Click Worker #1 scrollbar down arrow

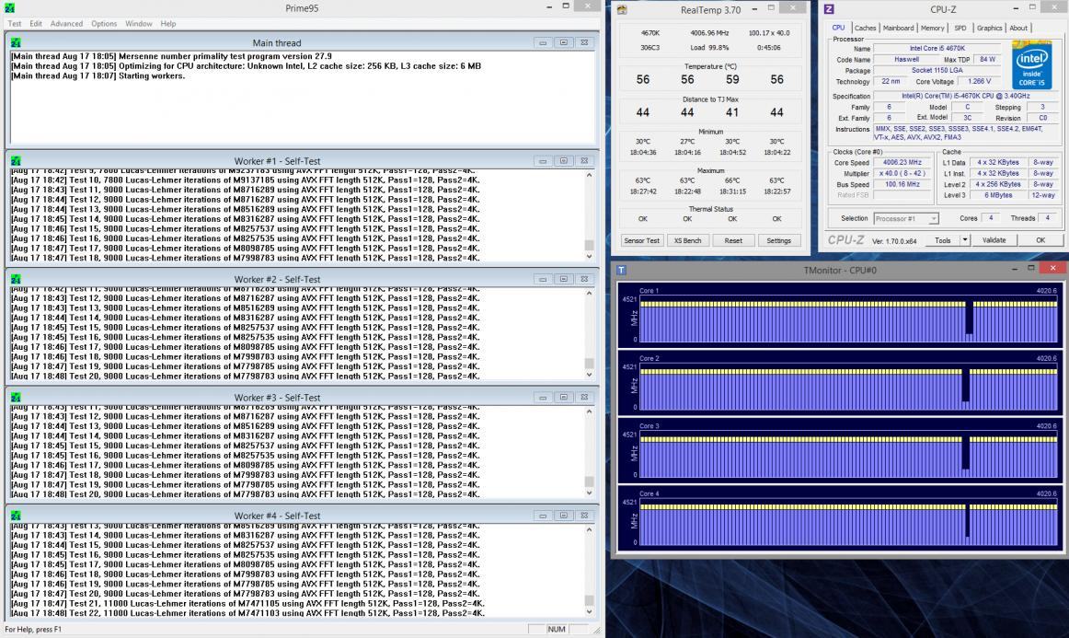tap(589, 257)
